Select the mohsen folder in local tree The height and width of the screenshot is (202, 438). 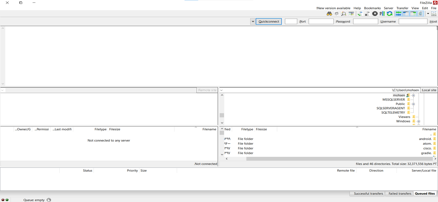[x=399, y=95]
